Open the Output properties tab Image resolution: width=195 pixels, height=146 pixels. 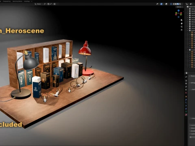click(186, 84)
